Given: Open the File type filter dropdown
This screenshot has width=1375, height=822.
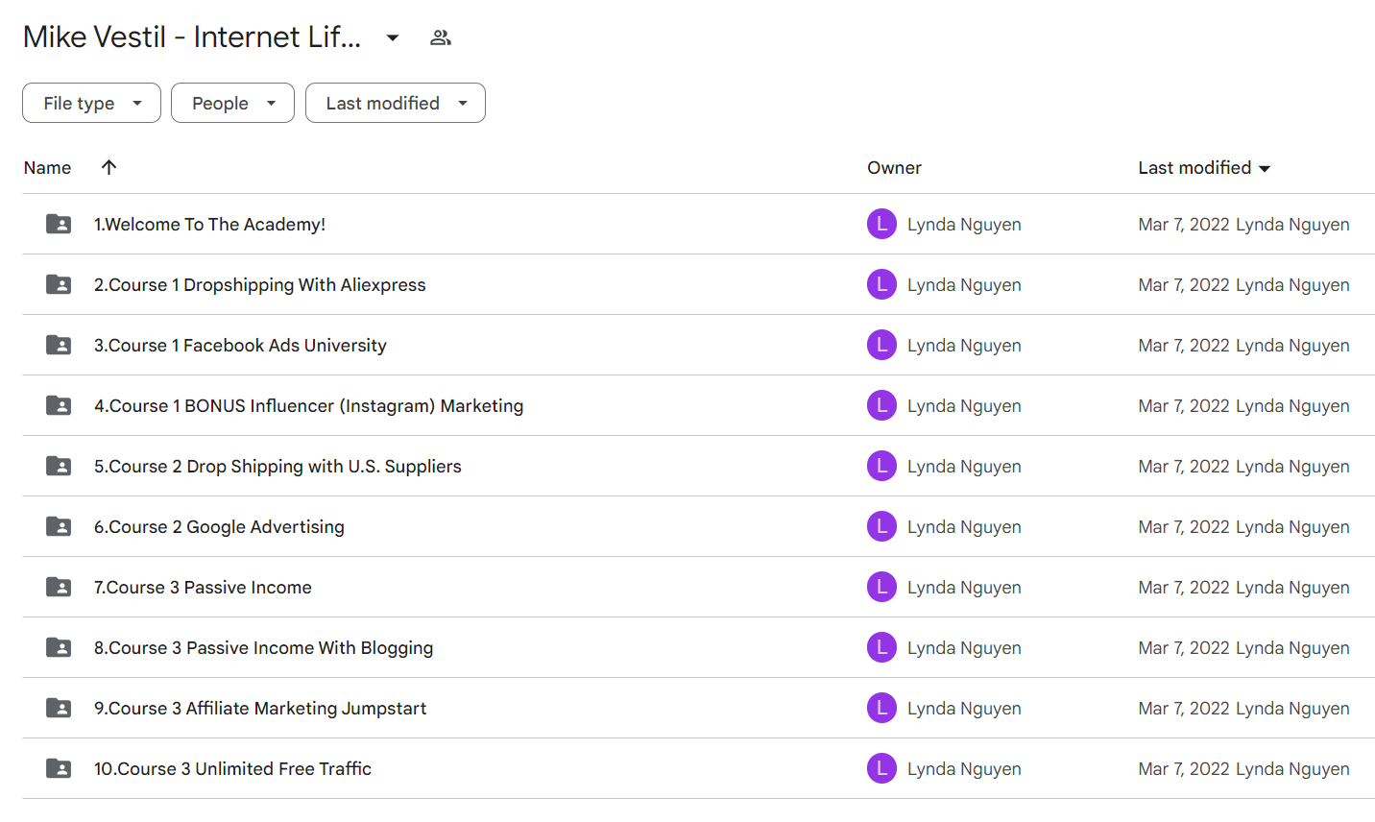Looking at the screenshot, I should pos(91,103).
